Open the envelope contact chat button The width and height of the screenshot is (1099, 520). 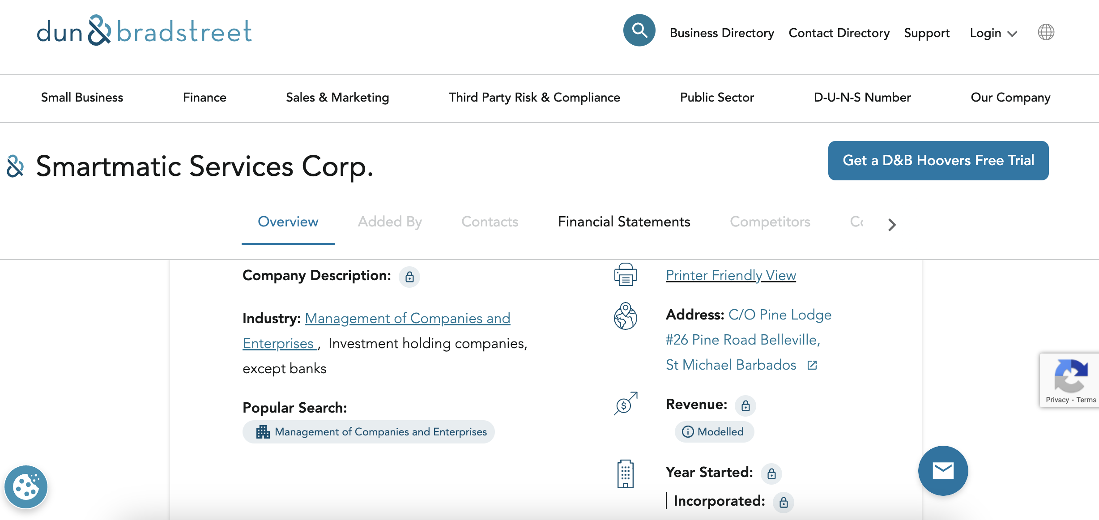943,471
